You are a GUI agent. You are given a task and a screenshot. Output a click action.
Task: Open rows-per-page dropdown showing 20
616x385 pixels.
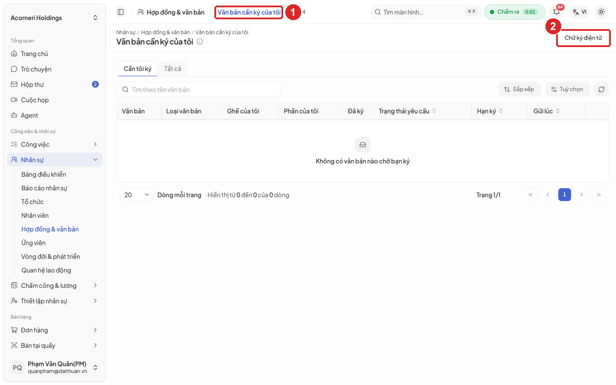[x=136, y=195]
